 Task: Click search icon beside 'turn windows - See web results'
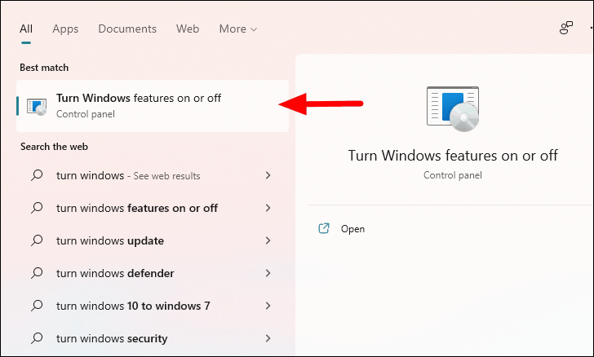[x=37, y=175]
